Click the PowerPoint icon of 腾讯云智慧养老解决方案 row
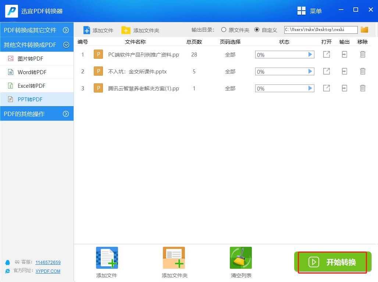Viewport: 378px width, 282px height. (98, 88)
